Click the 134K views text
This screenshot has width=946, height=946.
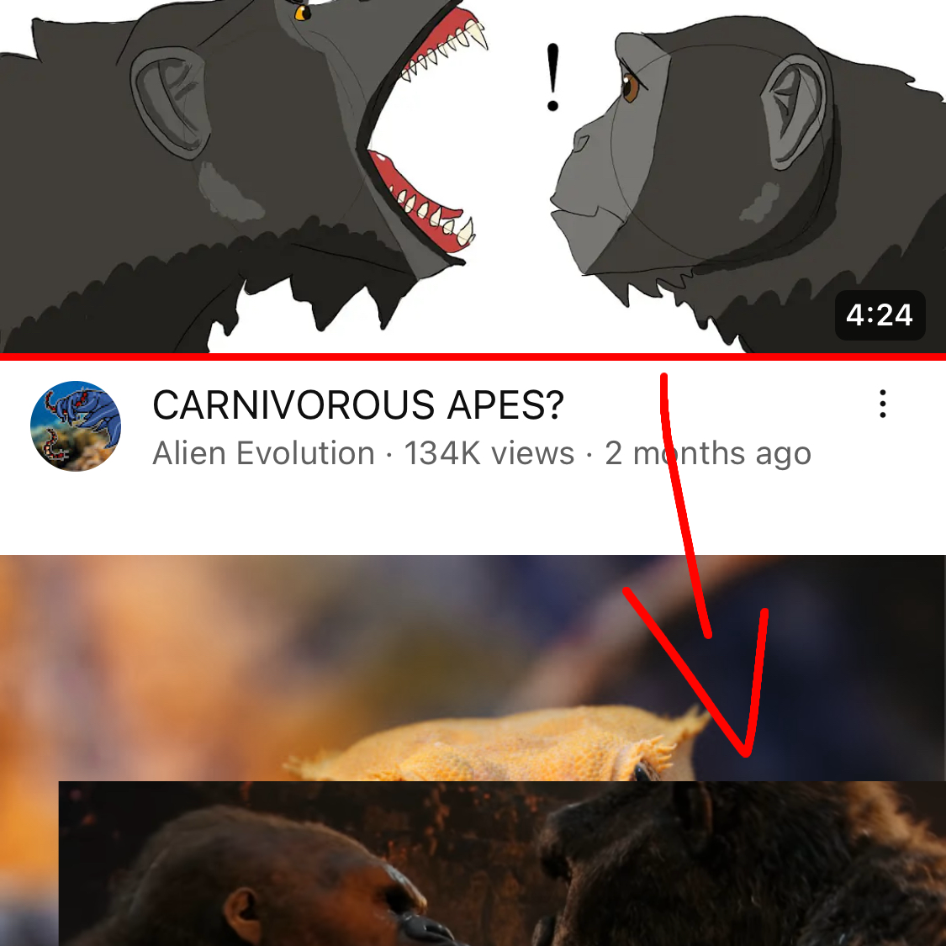(x=489, y=453)
